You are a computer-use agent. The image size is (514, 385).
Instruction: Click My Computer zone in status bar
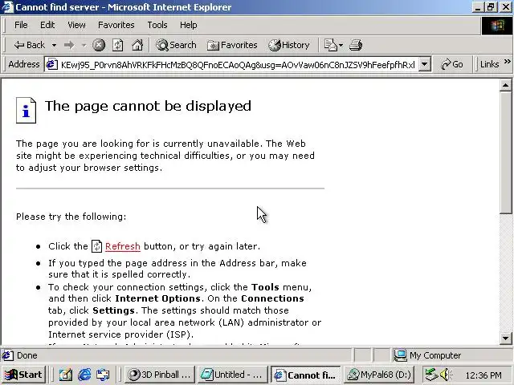click(427, 355)
